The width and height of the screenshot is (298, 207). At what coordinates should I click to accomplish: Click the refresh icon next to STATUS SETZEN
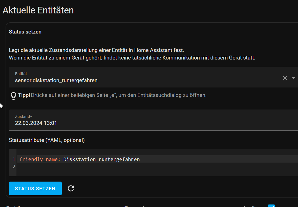click(x=71, y=189)
